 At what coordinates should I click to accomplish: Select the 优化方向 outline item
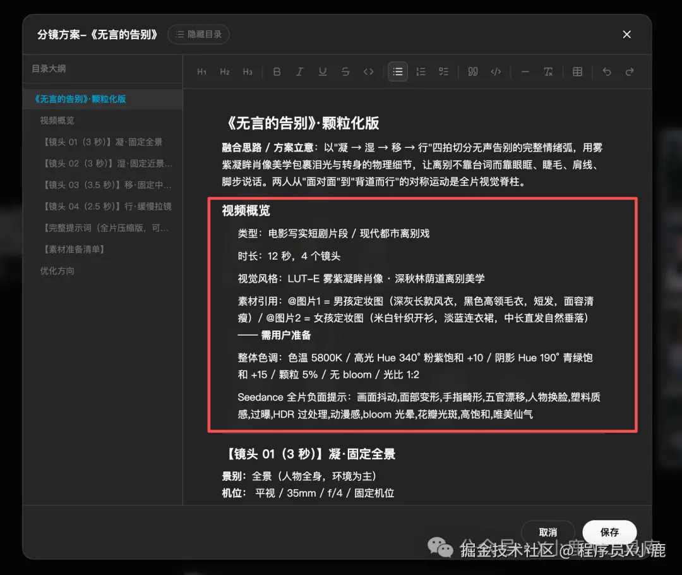[x=57, y=270]
